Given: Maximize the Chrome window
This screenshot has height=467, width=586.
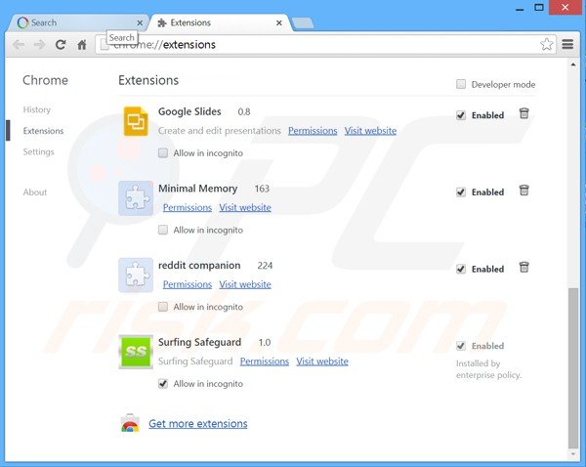Looking at the screenshot, I should 539,8.
